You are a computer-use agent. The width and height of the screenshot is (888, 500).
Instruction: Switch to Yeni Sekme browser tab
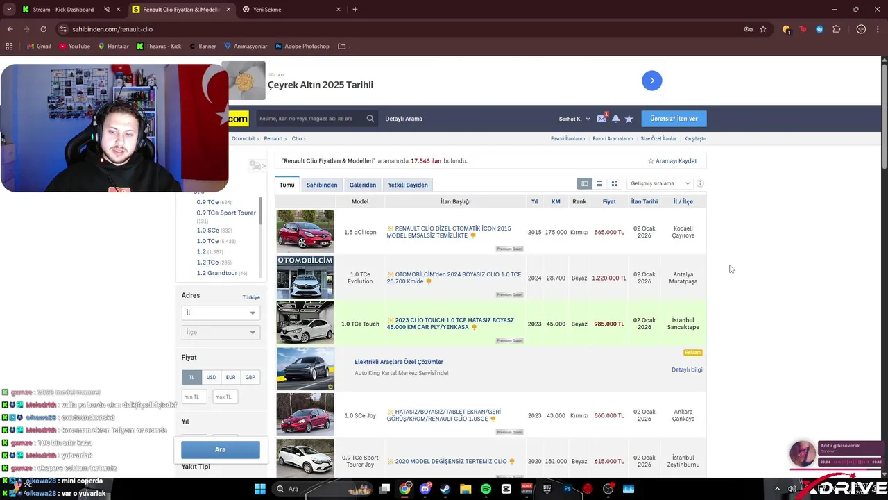pyautogui.click(x=293, y=10)
